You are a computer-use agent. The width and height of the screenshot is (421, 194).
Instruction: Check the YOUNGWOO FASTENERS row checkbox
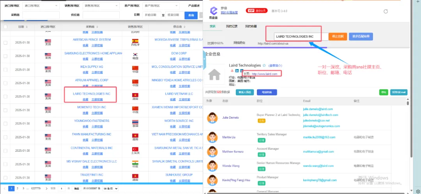click(5, 124)
